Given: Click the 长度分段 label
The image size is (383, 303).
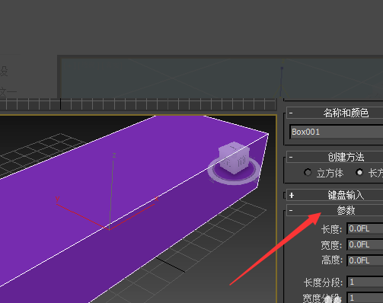Looking at the screenshot, I should [323, 282].
